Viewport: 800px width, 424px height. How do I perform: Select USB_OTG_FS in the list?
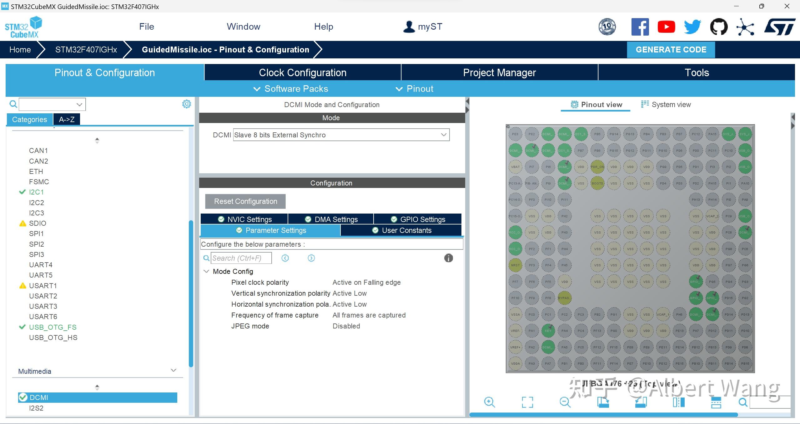tap(53, 327)
